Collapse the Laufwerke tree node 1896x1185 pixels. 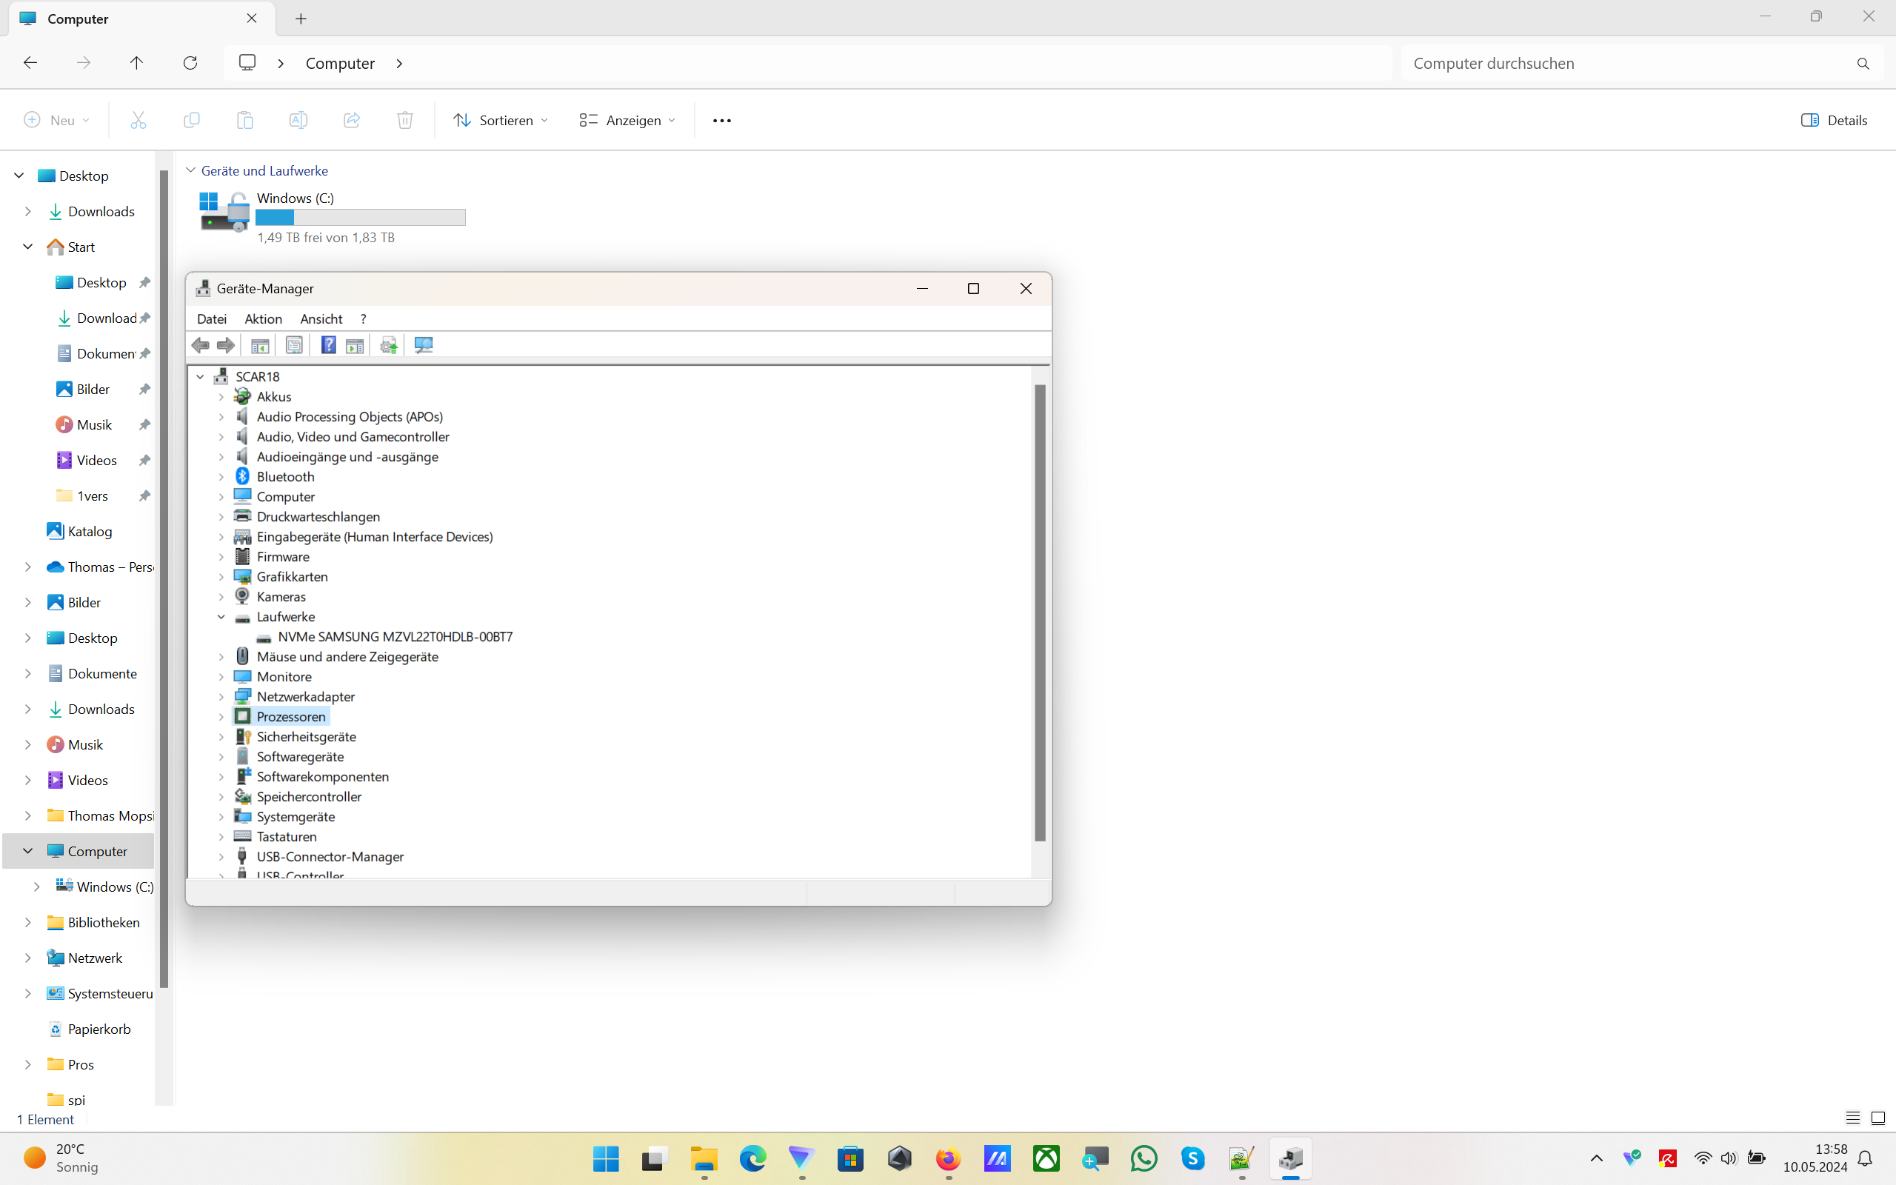tap(221, 617)
